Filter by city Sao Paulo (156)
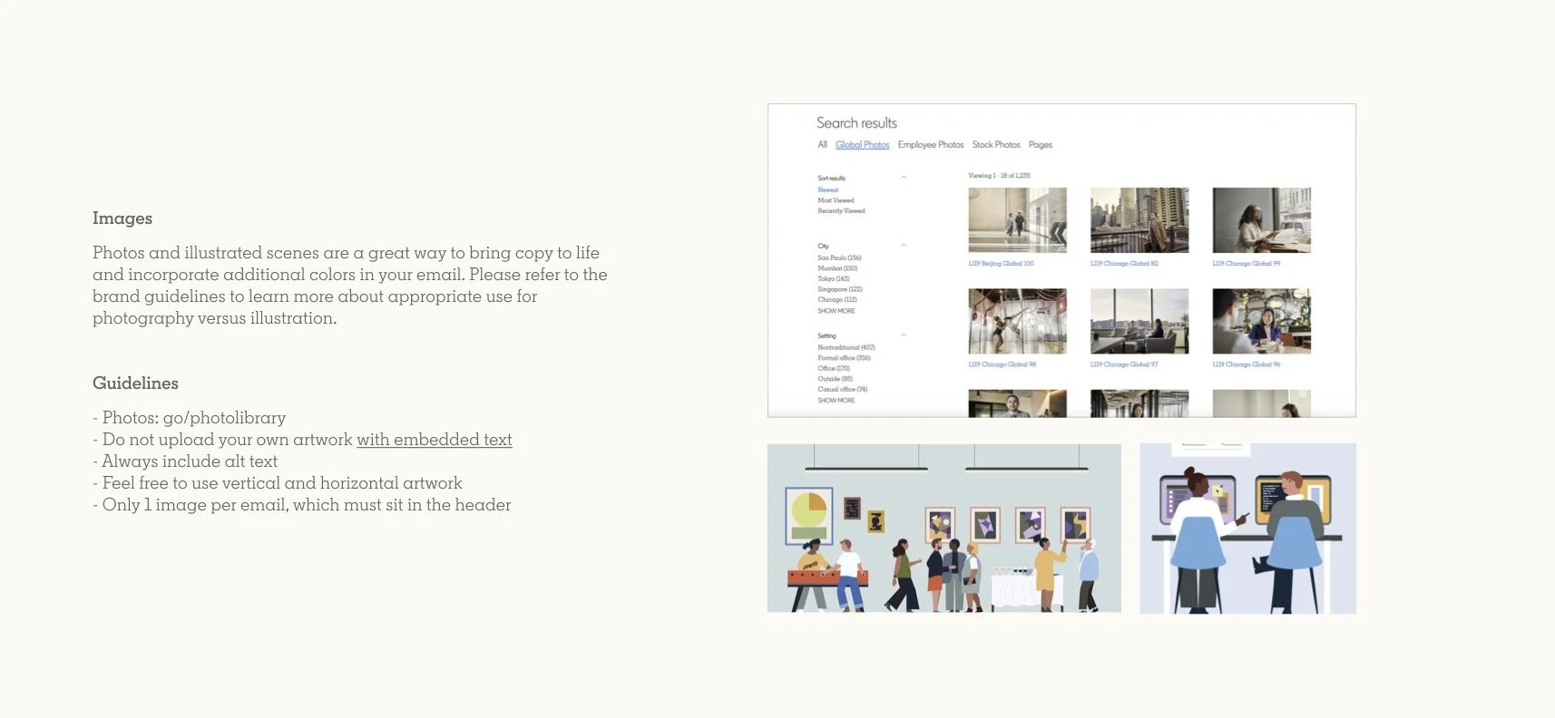 839,258
